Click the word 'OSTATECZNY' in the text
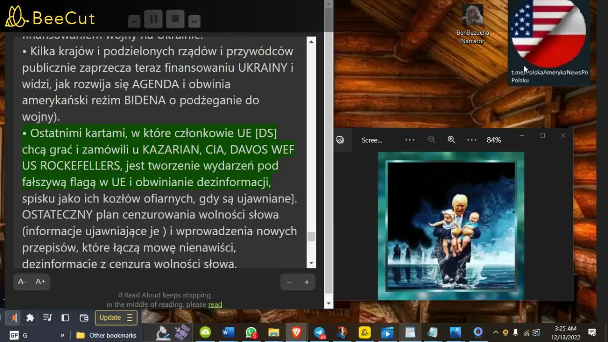Screen dimensions: 608x342 tap(57, 215)
